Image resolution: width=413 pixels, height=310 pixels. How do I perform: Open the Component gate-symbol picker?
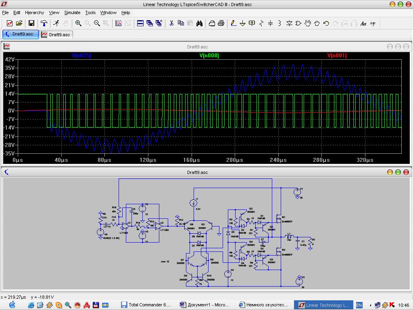[x=298, y=23]
